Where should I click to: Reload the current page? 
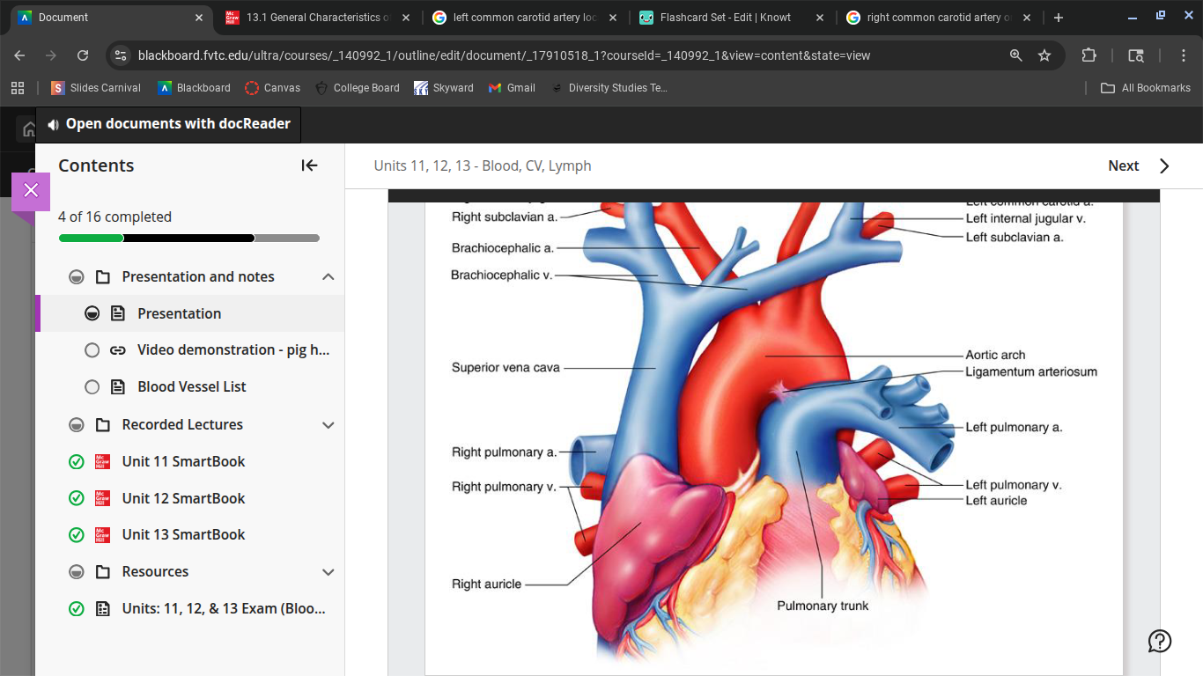(x=83, y=55)
